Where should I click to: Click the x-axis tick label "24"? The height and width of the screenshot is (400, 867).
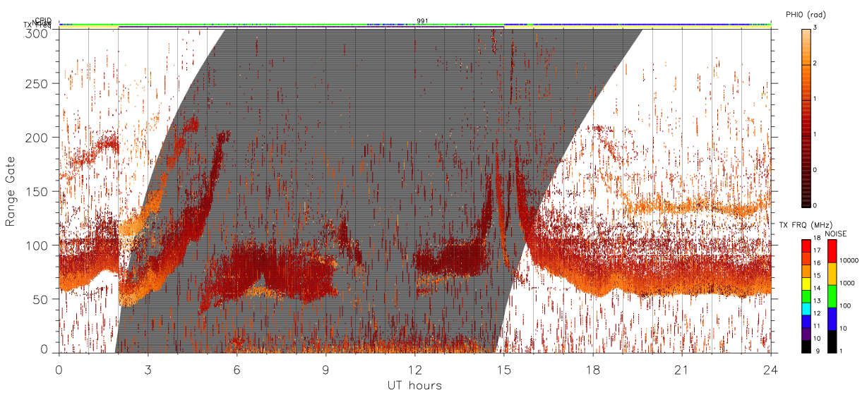coord(771,369)
